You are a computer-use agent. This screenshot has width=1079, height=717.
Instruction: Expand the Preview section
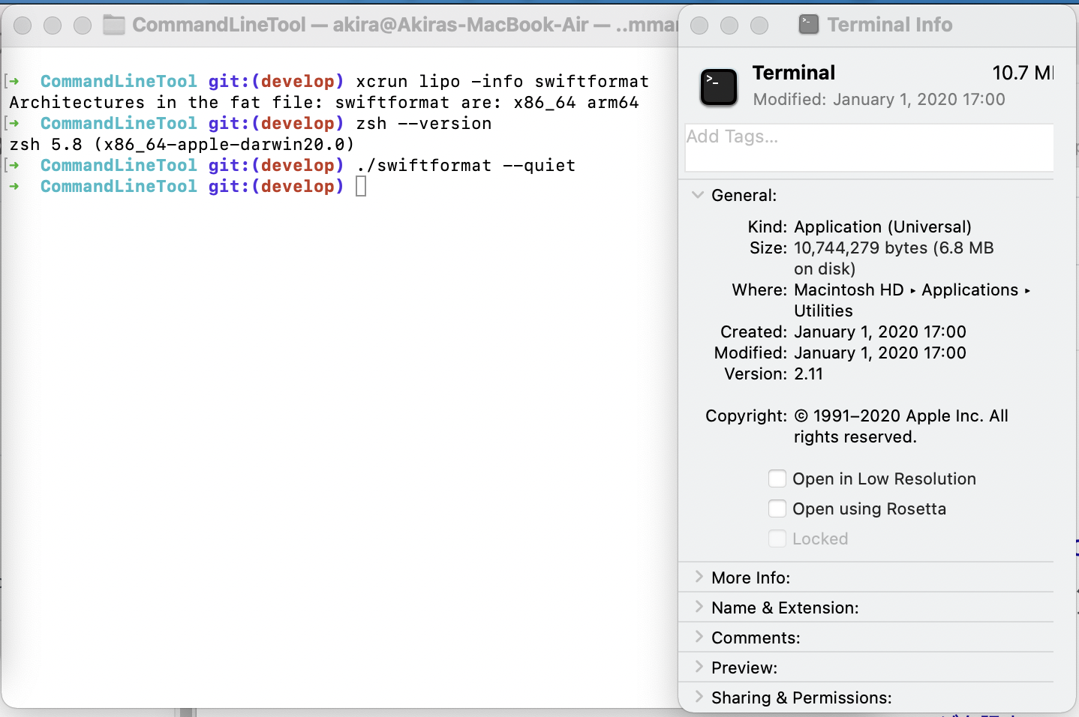(x=699, y=667)
